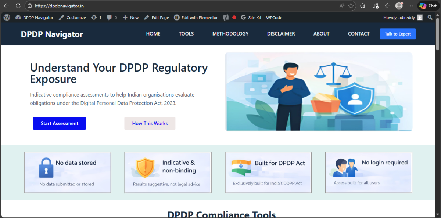Click the browser refresh icon

tap(18, 6)
